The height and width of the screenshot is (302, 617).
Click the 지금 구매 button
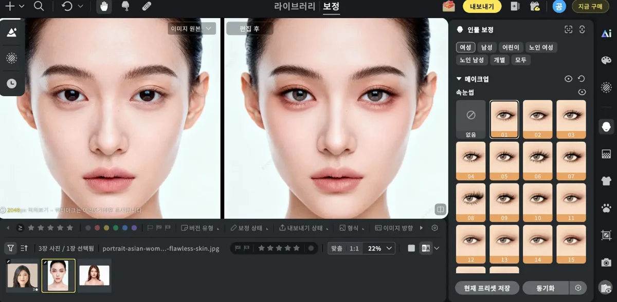click(x=590, y=6)
